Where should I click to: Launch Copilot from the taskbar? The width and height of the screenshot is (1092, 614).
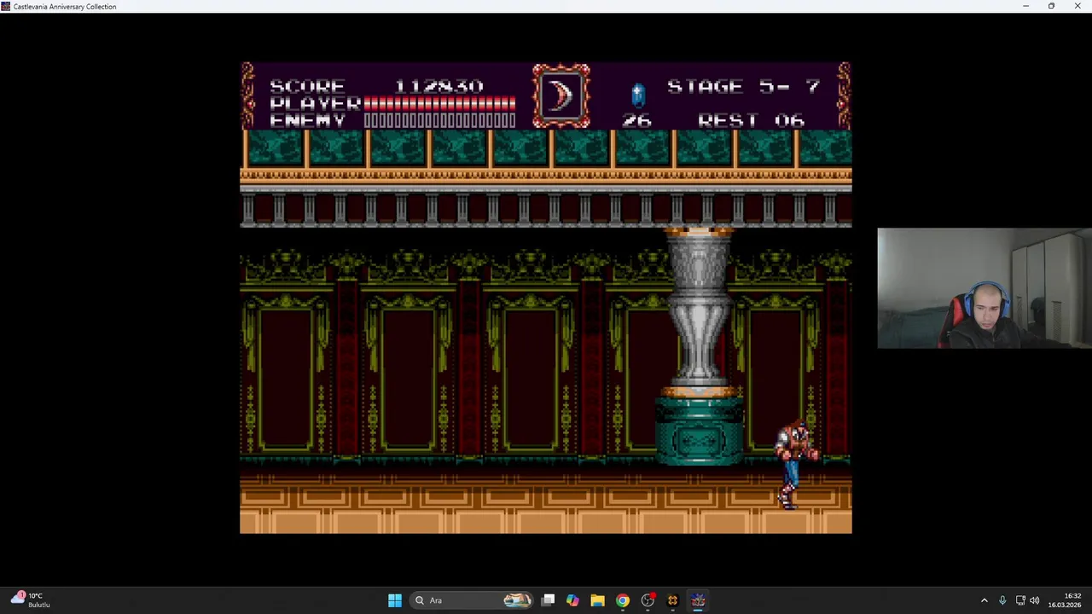click(572, 600)
